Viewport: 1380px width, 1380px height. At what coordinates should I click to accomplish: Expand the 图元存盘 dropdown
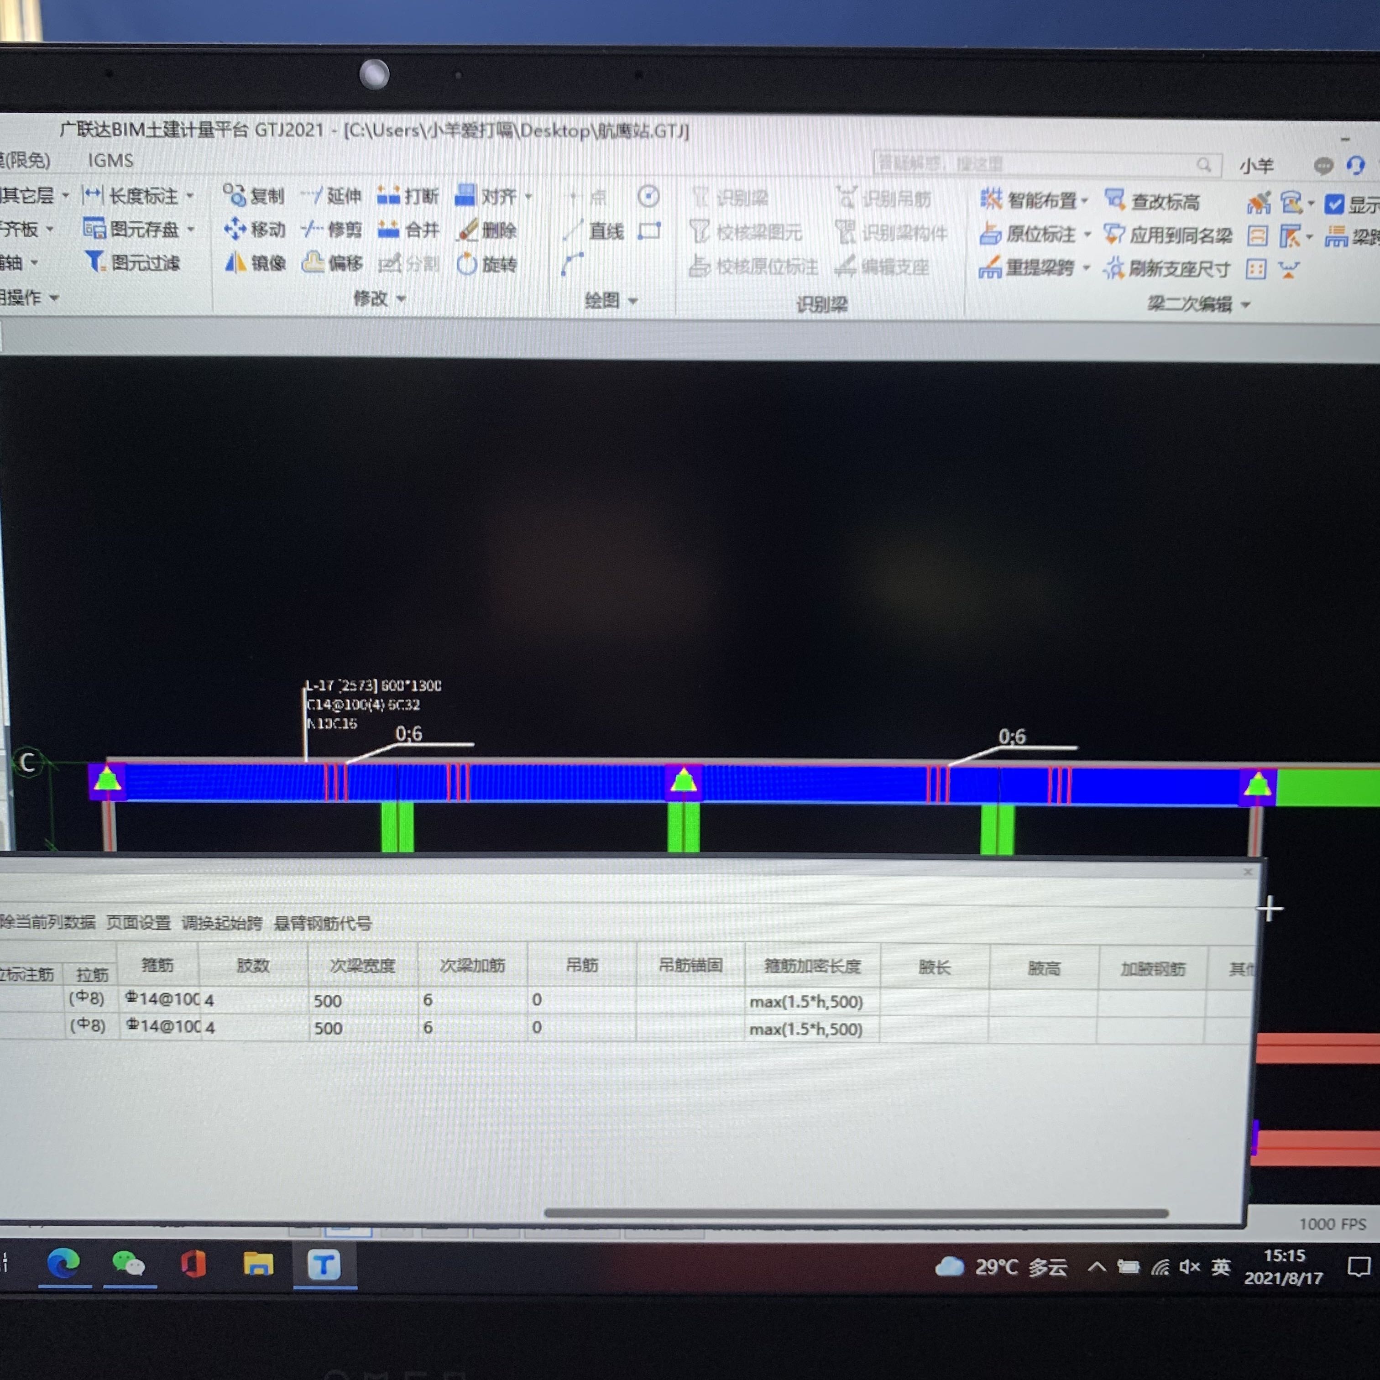click(191, 229)
